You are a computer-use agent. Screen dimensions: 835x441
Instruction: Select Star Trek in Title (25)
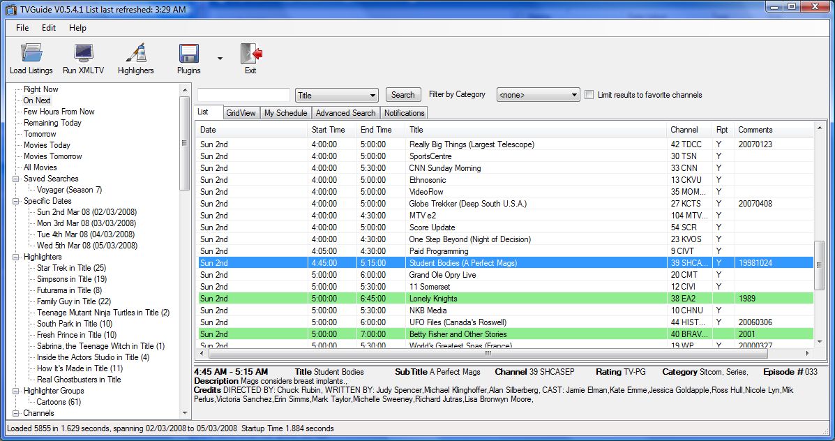point(71,269)
